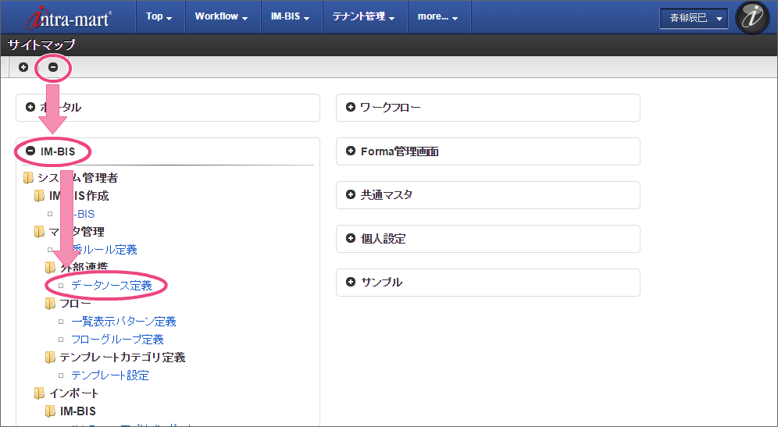The width and height of the screenshot is (778, 427).
Task: Open the テナント管理 menu
Action: (364, 16)
